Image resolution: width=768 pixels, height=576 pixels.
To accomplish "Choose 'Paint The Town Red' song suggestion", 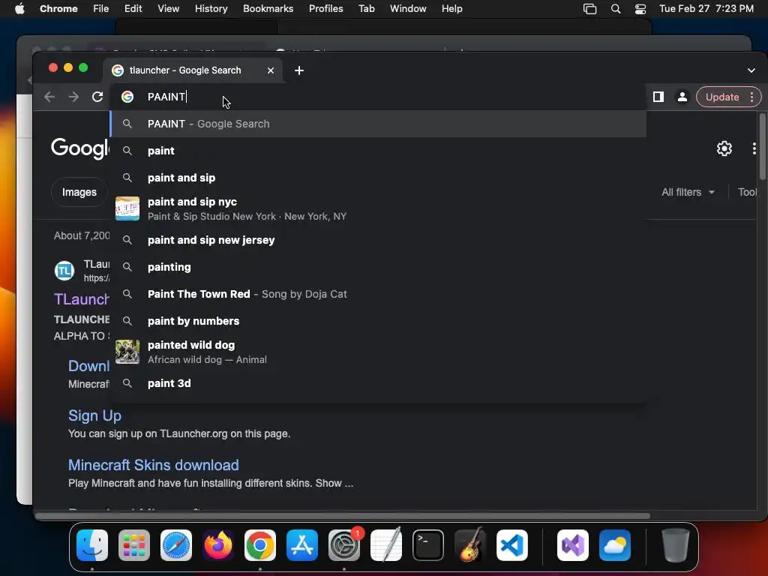I will (378, 294).
